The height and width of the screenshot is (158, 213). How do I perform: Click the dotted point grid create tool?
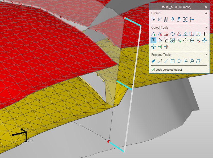[166, 19]
